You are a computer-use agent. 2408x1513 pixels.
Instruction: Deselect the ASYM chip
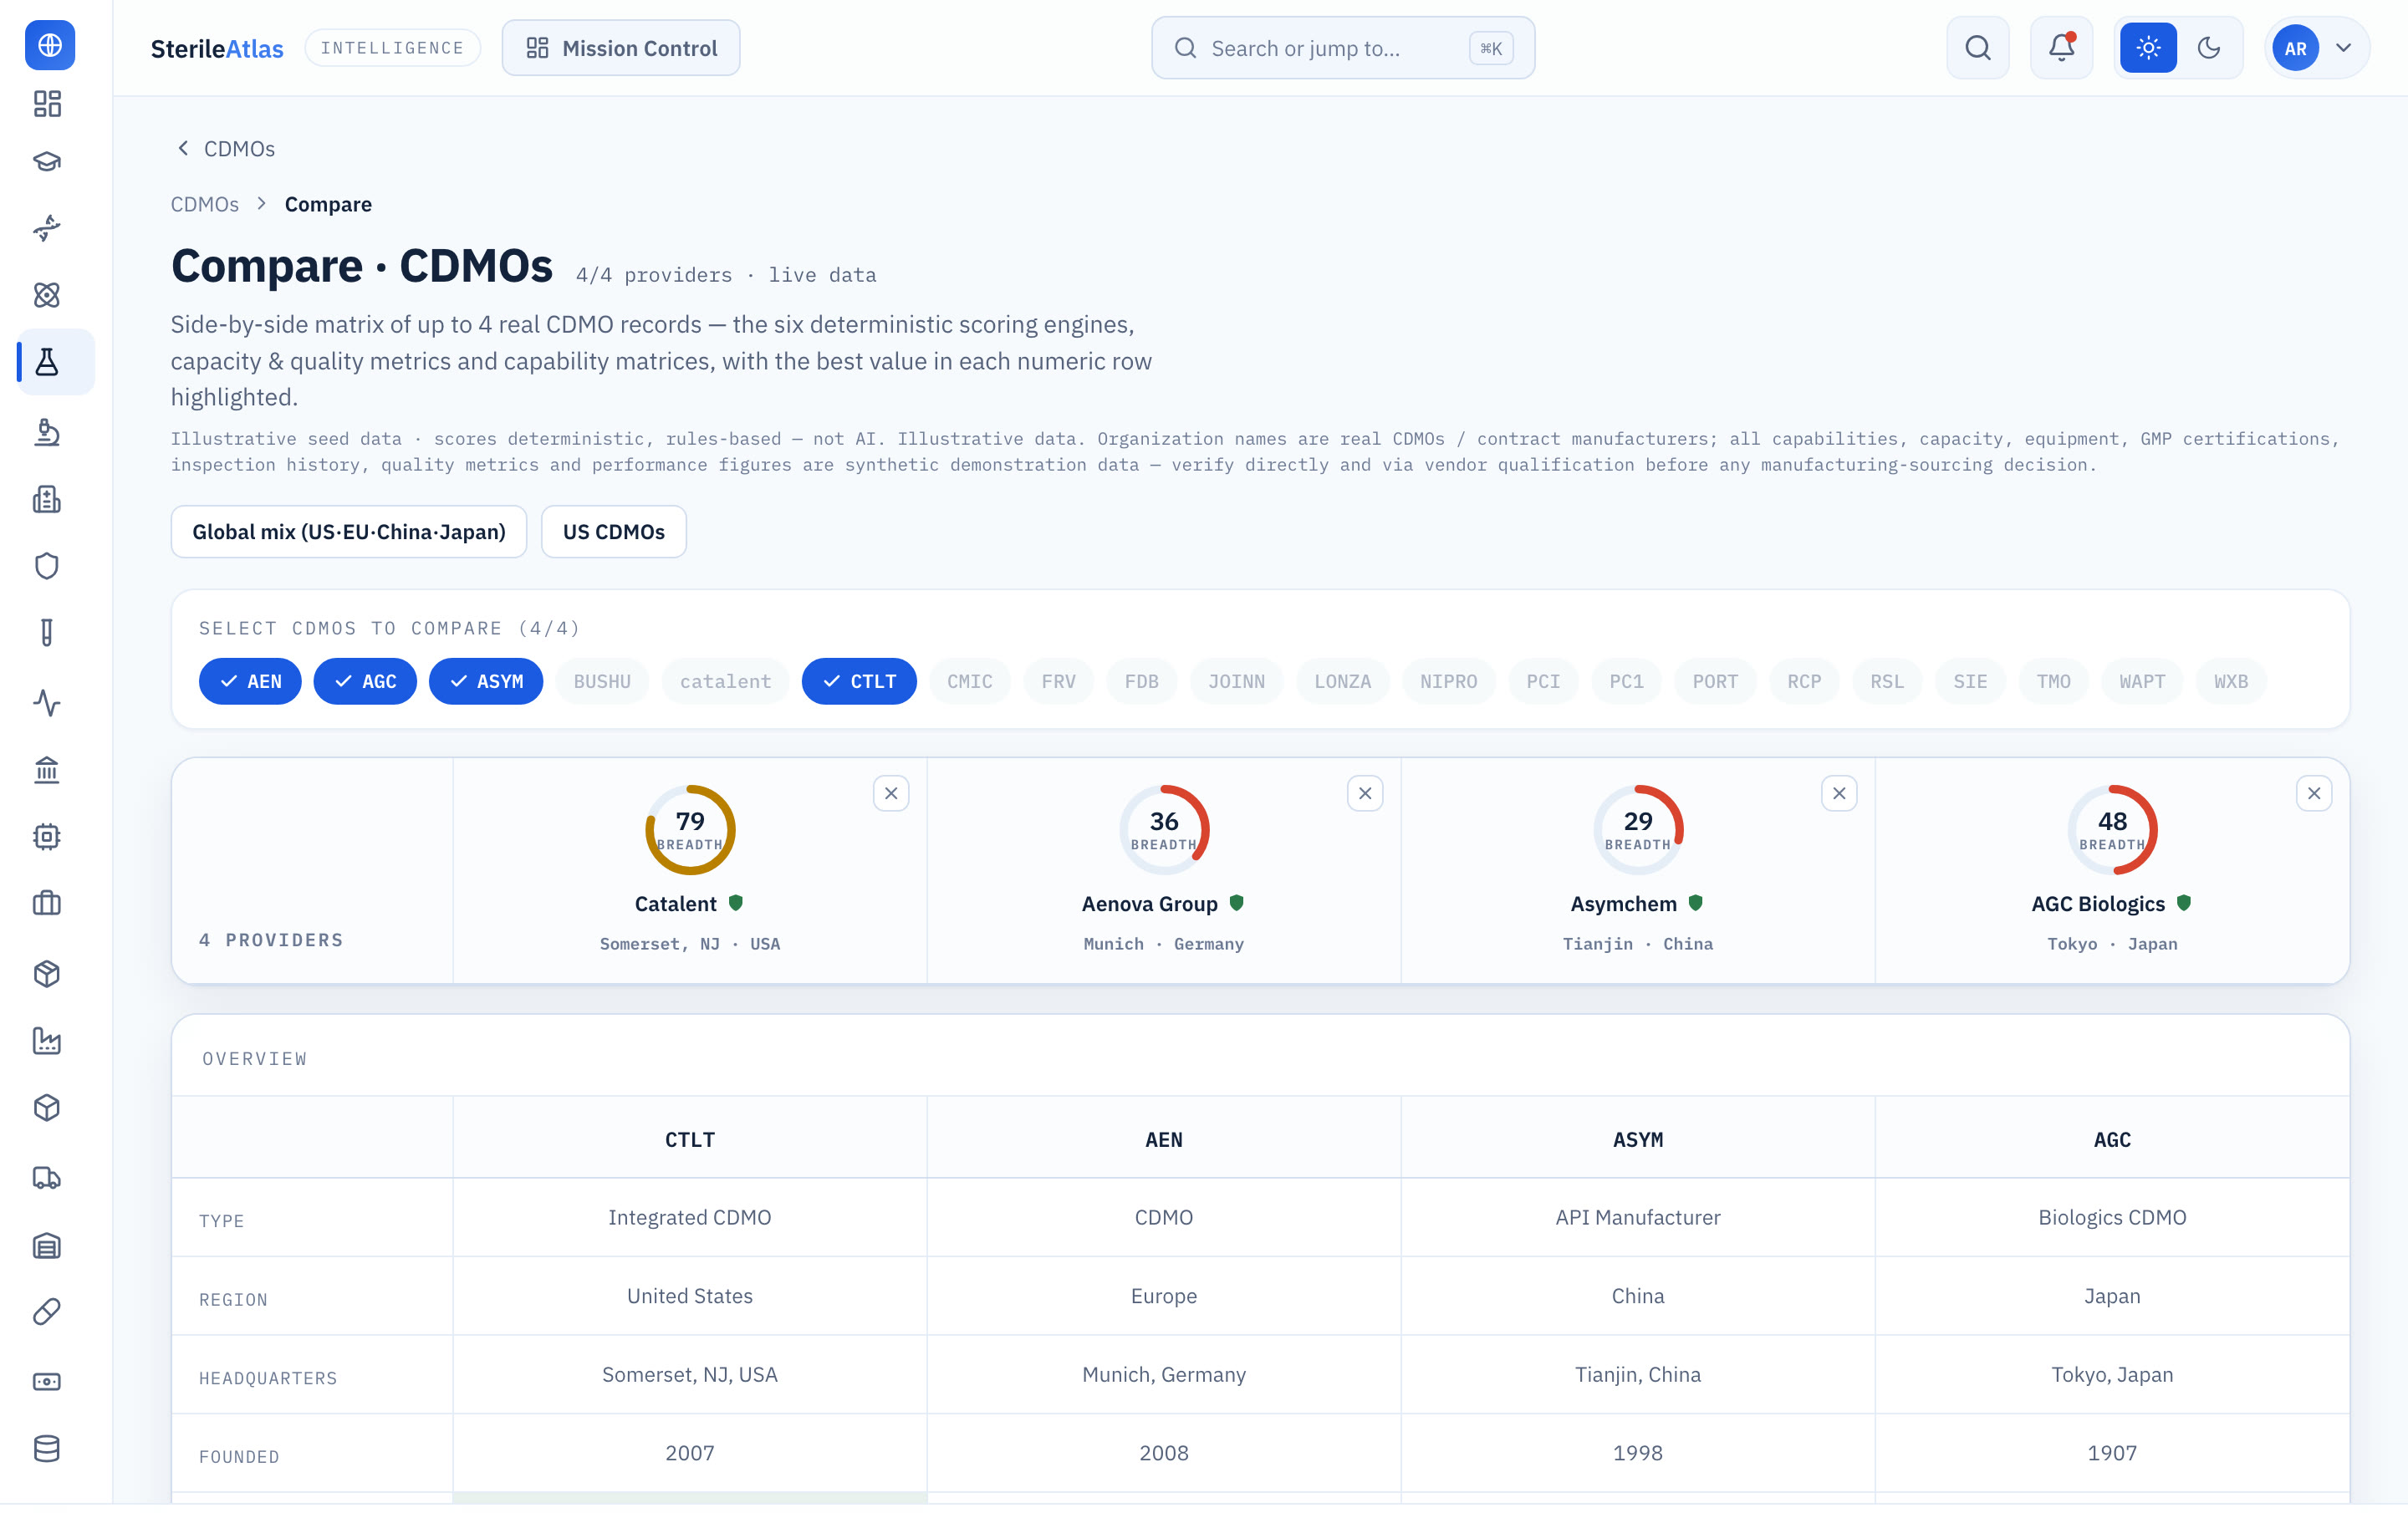click(486, 681)
